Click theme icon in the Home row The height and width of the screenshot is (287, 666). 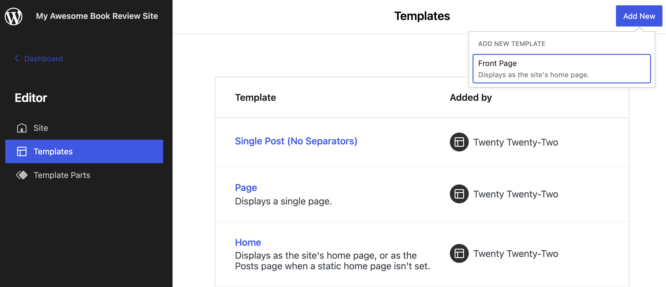pyautogui.click(x=459, y=253)
